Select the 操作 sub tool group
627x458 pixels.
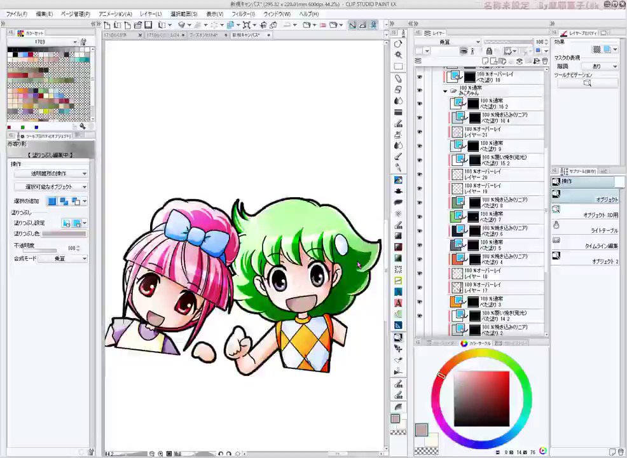coord(582,181)
